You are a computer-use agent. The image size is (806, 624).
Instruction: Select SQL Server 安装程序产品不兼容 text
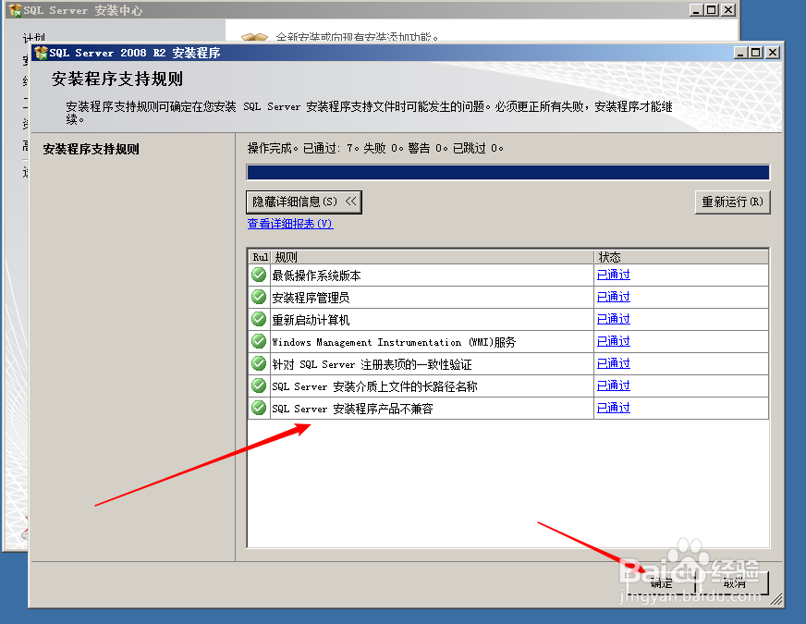(352, 409)
